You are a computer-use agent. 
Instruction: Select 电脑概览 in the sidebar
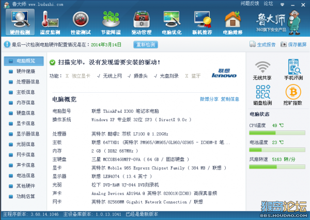pos(24,61)
